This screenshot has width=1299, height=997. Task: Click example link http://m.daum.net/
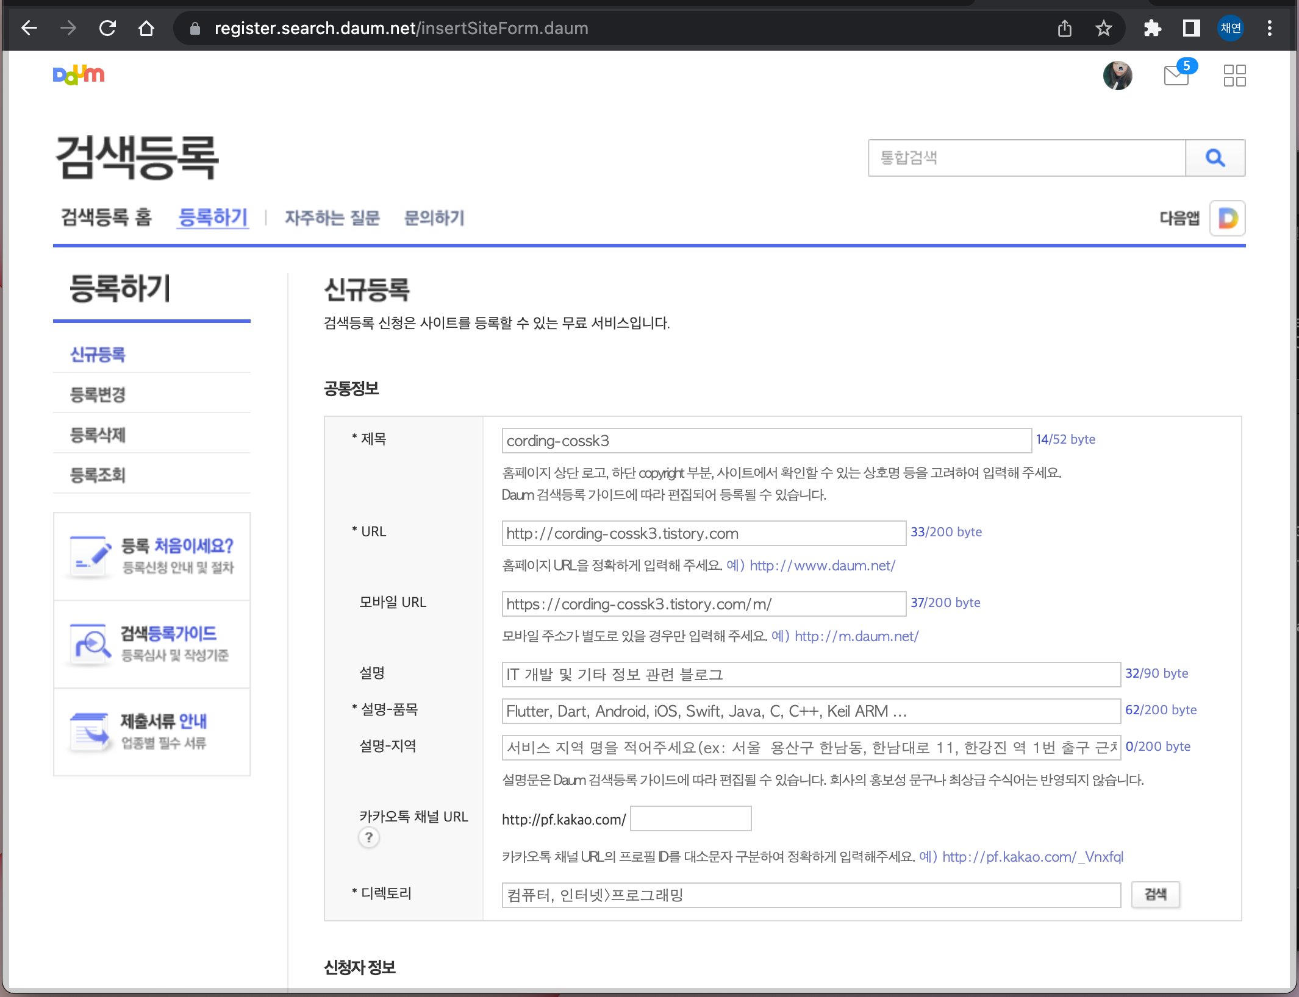point(857,636)
